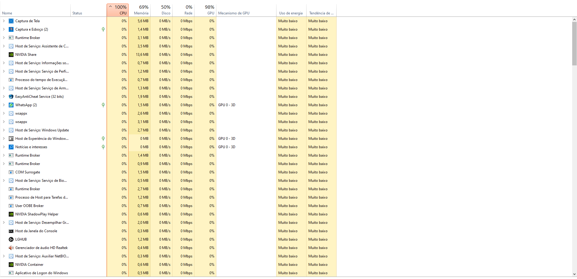
Task: Sort processes by the Memória column
Action: [139, 10]
